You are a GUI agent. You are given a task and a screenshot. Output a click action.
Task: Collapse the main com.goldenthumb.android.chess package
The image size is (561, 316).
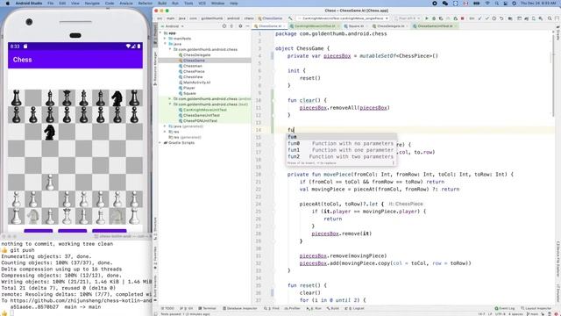coord(170,49)
